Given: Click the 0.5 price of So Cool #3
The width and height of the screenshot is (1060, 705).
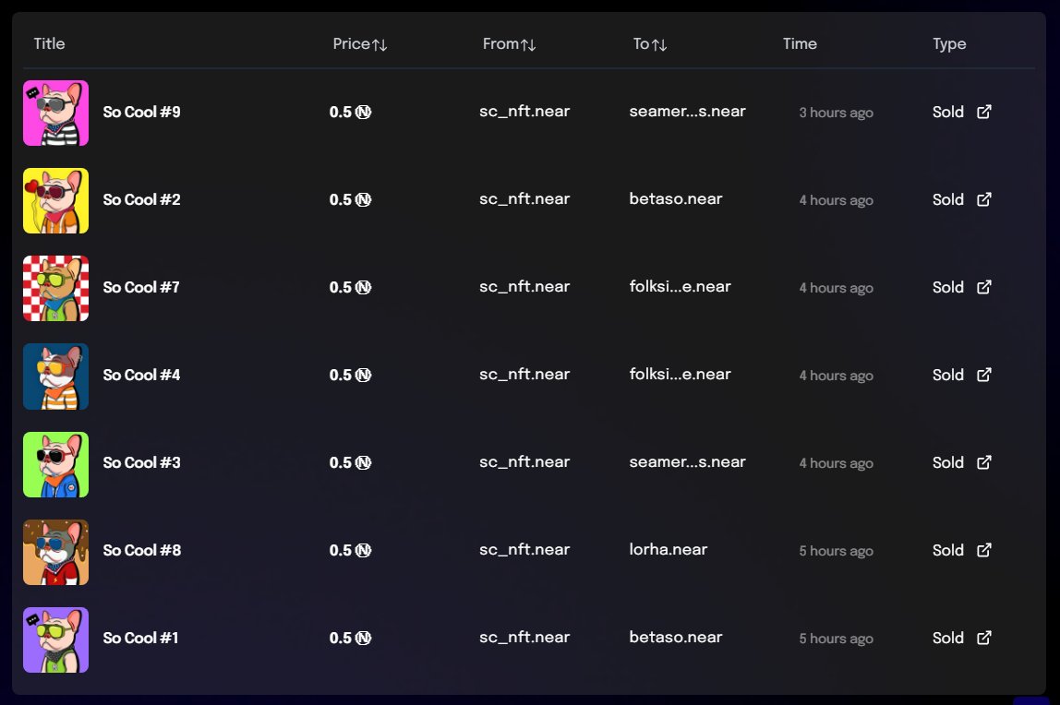Looking at the screenshot, I should pos(350,462).
